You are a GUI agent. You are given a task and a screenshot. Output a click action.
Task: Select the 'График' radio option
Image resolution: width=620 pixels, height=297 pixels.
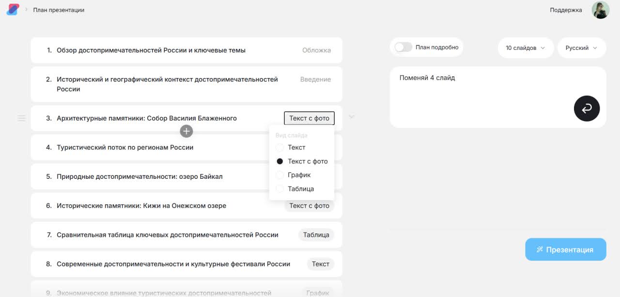(x=280, y=175)
